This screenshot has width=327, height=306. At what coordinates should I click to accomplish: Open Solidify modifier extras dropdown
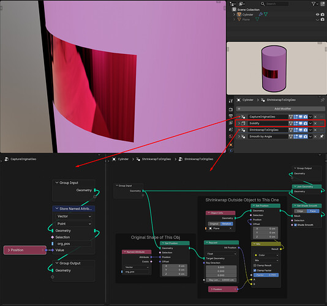[310, 123]
